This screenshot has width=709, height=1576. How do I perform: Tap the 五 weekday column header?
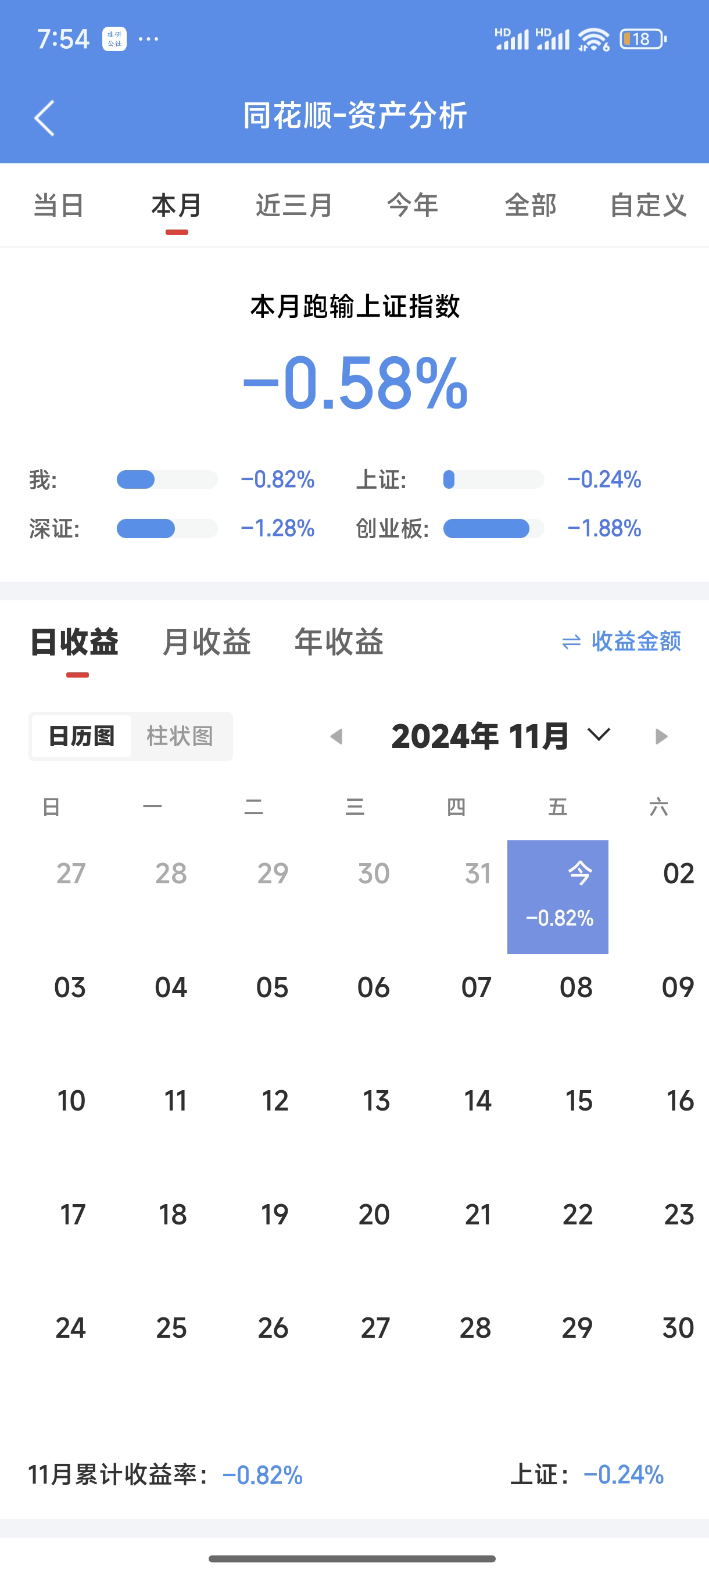coord(557,808)
